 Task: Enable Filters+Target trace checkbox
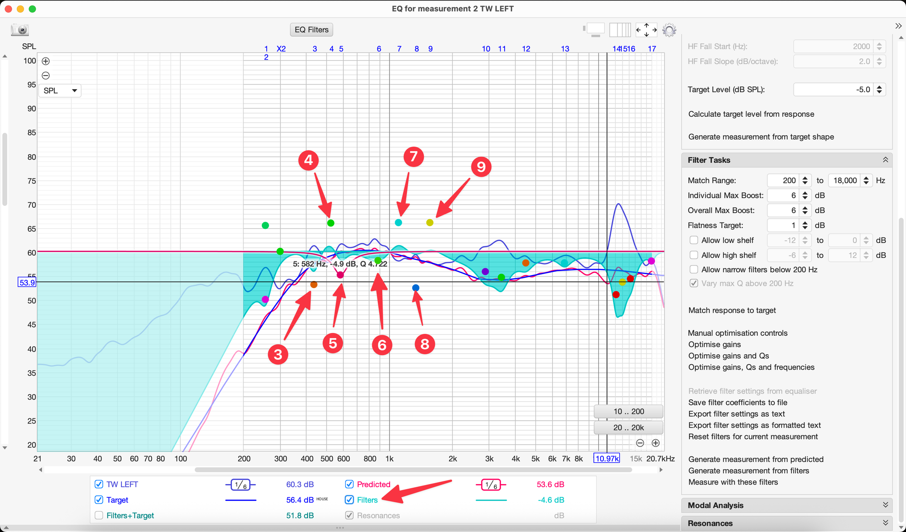pos(99,515)
